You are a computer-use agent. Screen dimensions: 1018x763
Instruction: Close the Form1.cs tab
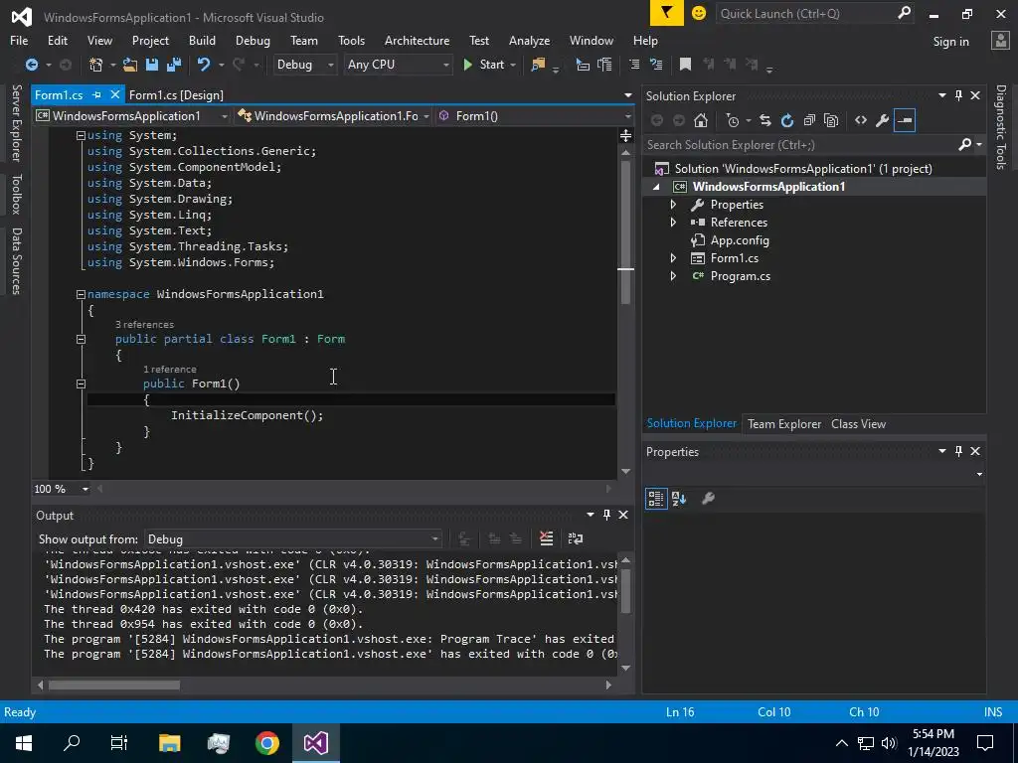tap(115, 94)
